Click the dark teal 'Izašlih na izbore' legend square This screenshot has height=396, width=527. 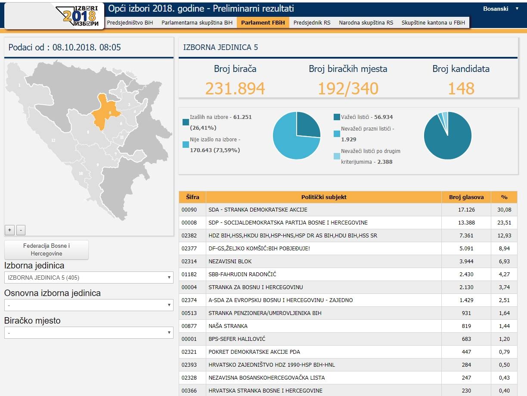point(186,122)
